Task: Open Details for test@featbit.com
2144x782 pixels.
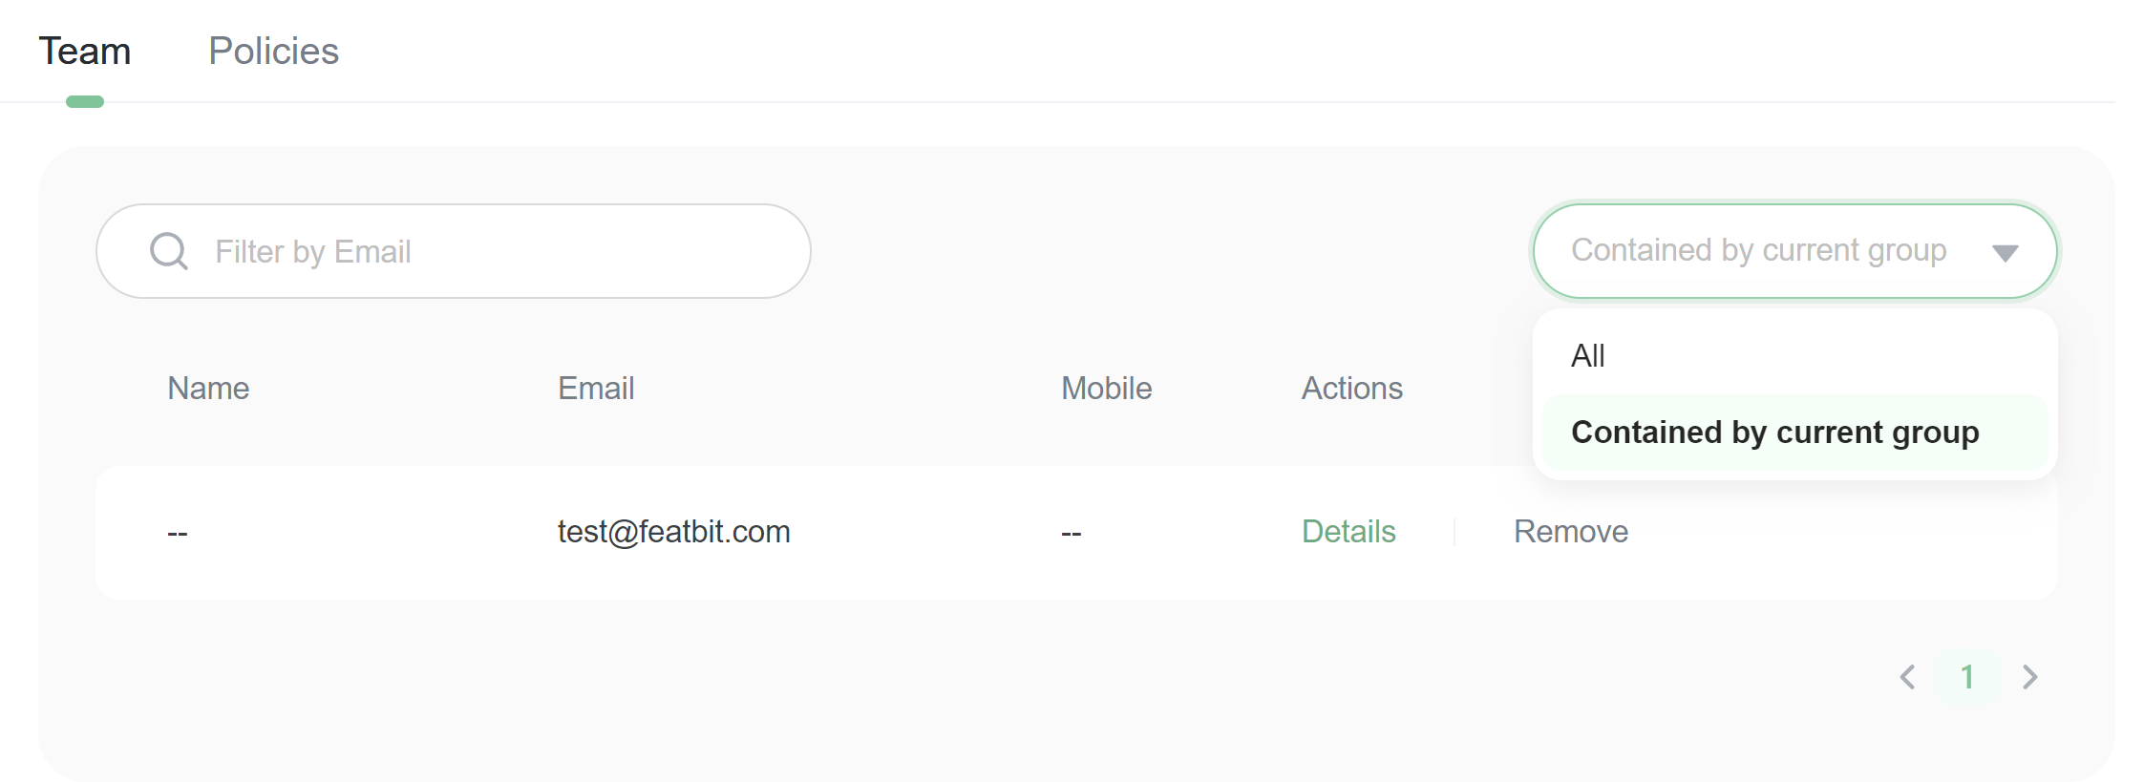Action: coord(1348,532)
